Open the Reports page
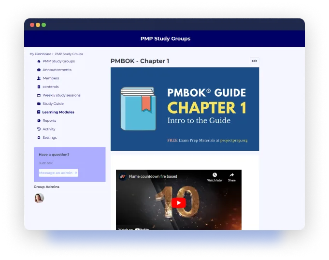This screenshot has height=260, width=329. pos(49,121)
